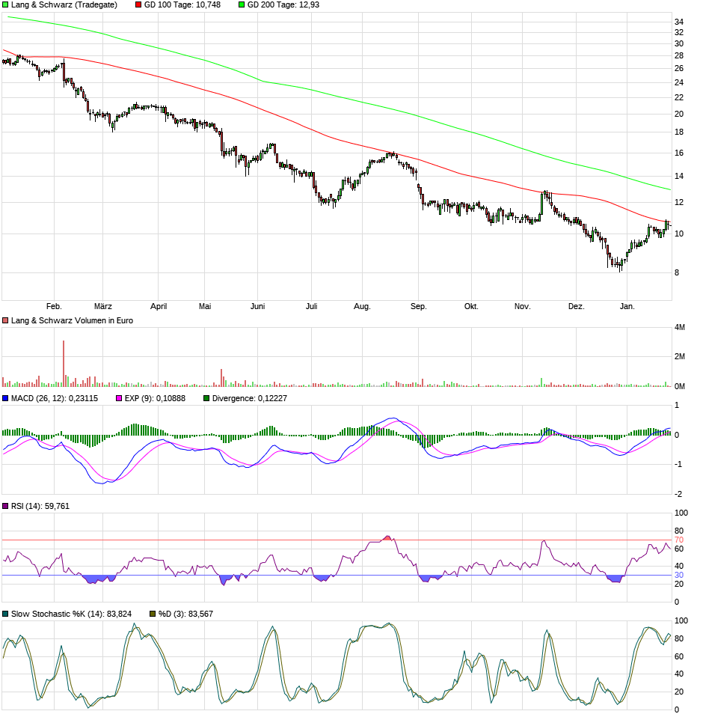
Task: Click the '%D (3): 83,567' label
Action: tap(186, 614)
